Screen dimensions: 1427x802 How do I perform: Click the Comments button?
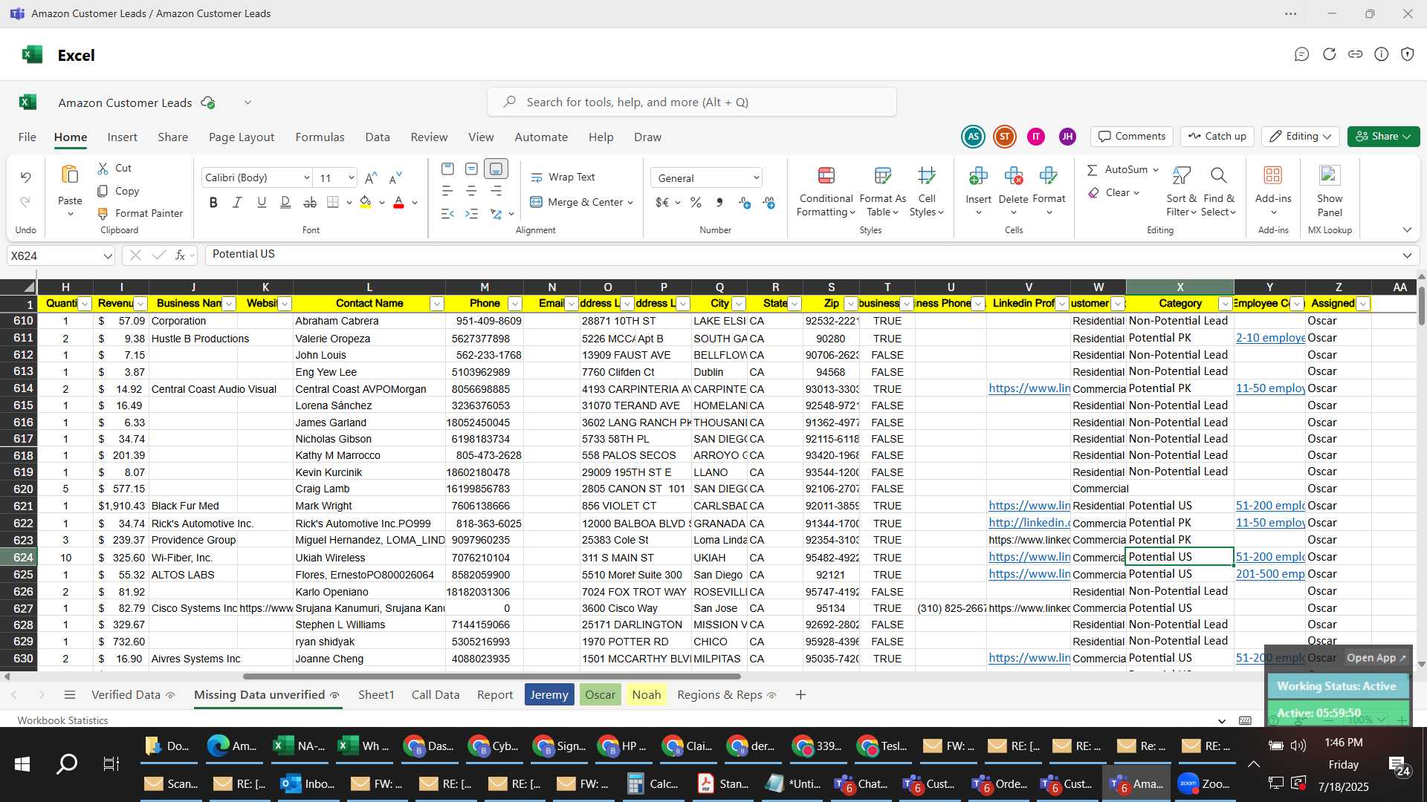point(1132,137)
